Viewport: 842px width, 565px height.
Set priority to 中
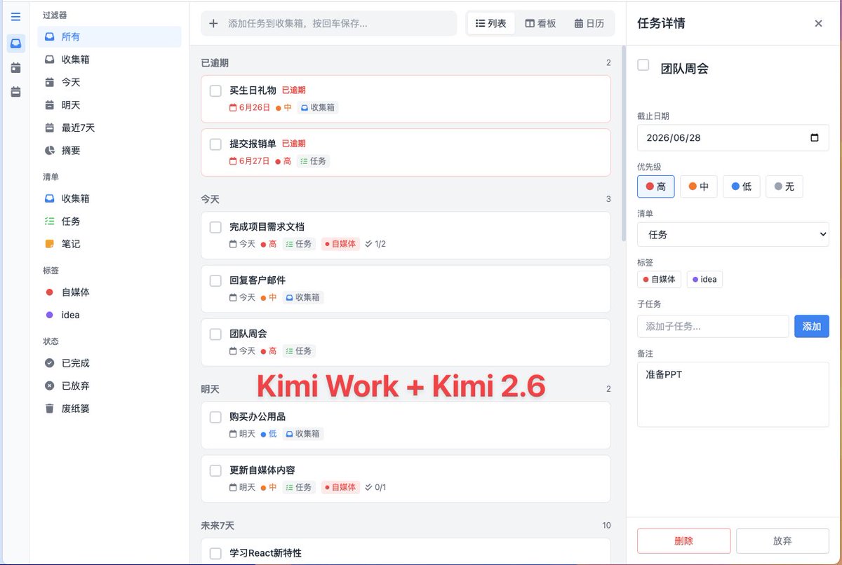point(698,186)
